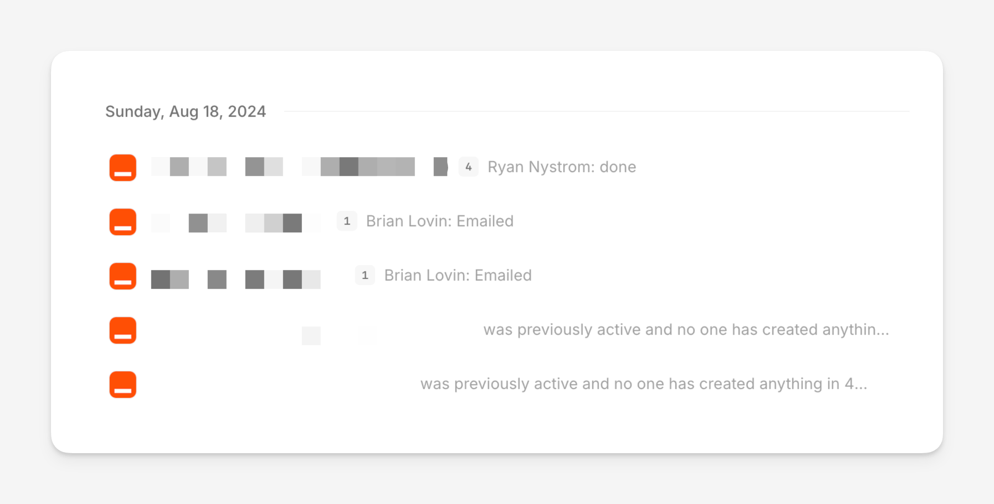This screenshot has height=504, width=994.
Task: Open the blurred title in the first row
Action: 283,167
